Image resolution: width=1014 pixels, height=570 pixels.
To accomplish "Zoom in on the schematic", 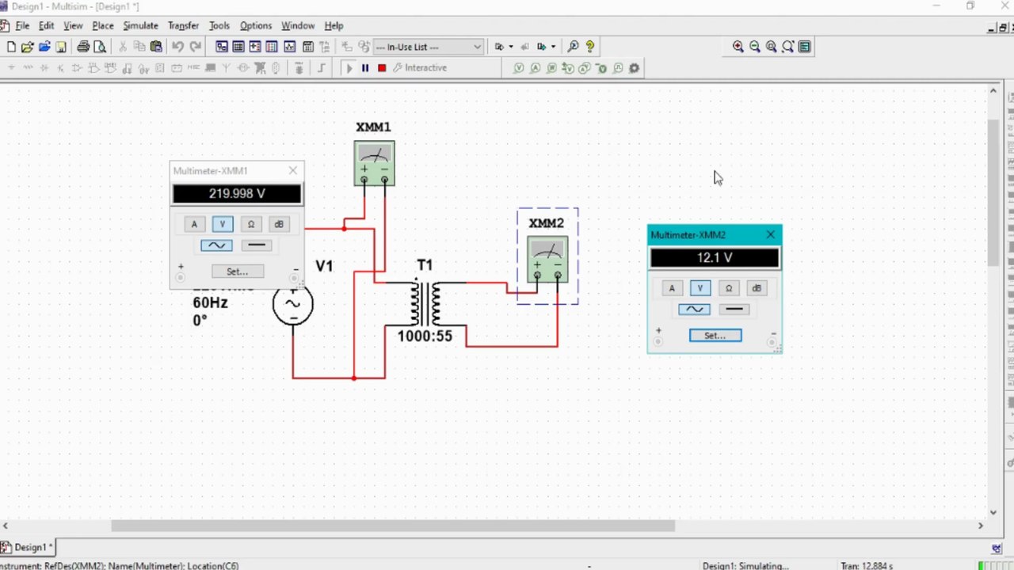I will (738, 47).
